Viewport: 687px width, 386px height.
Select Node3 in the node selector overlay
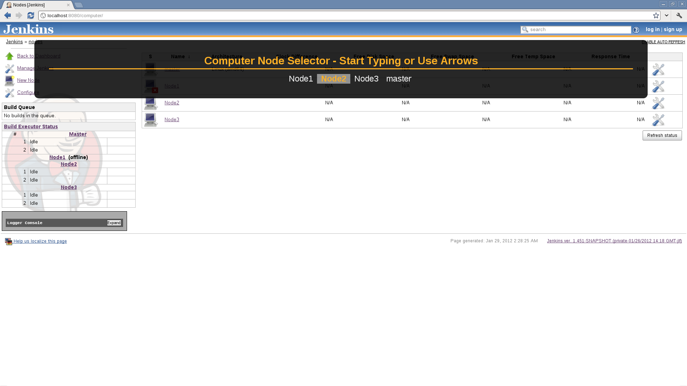pos(366,79)
